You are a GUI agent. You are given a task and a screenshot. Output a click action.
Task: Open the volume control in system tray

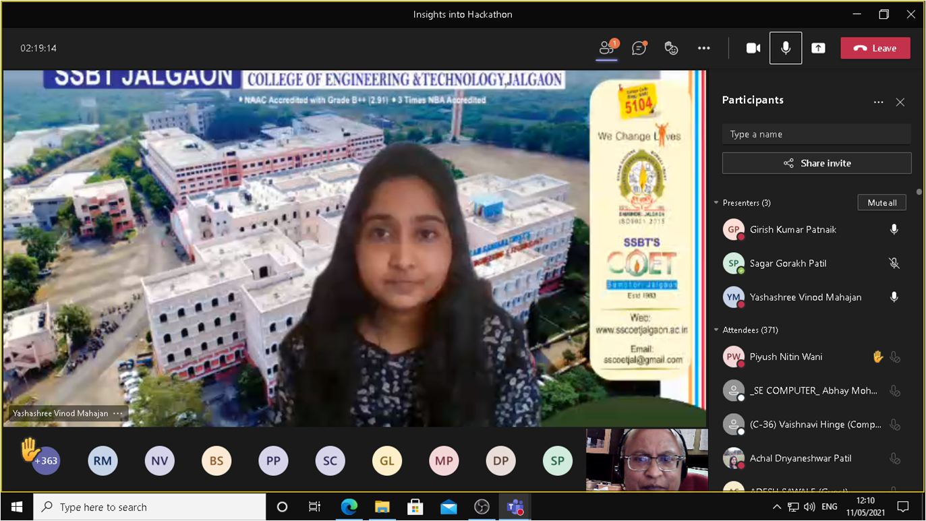810,507
